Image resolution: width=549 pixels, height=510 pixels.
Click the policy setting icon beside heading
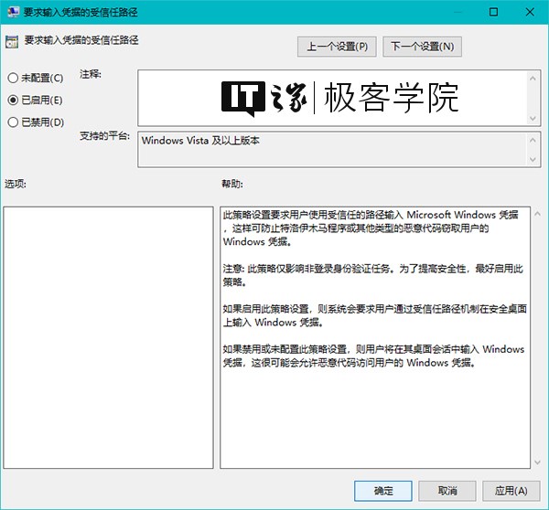pos(12,42)
